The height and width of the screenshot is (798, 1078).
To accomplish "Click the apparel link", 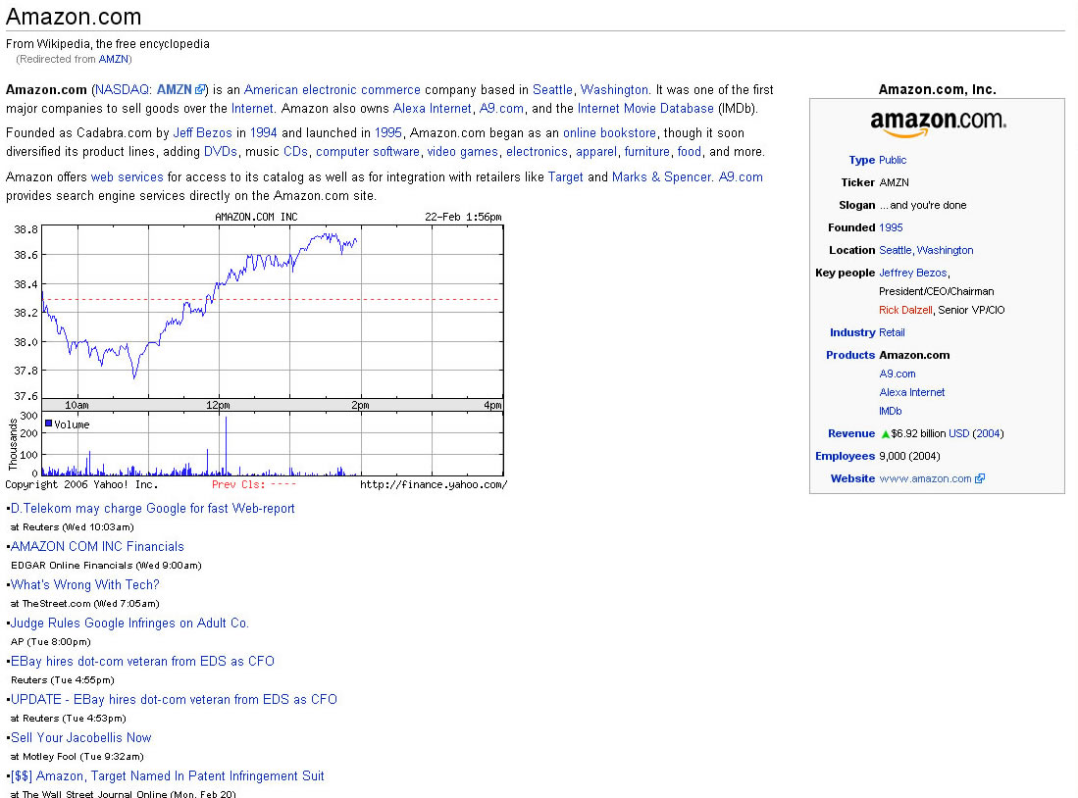I will (596, 152).
